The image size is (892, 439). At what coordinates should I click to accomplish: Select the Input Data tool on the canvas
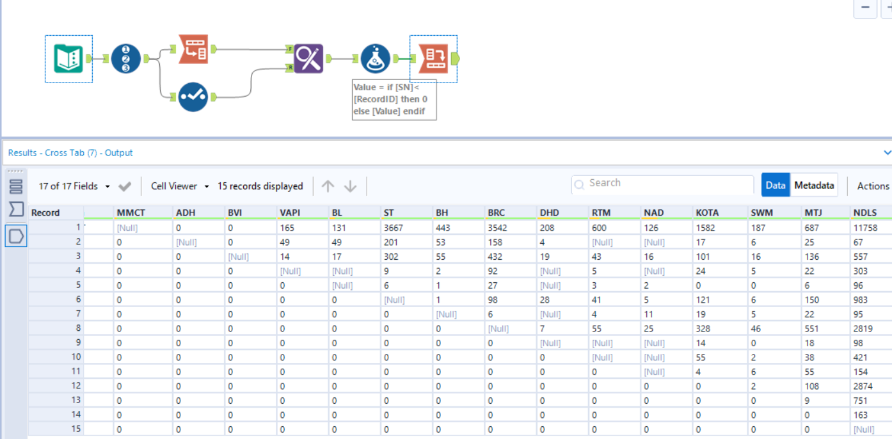point(68,58)
